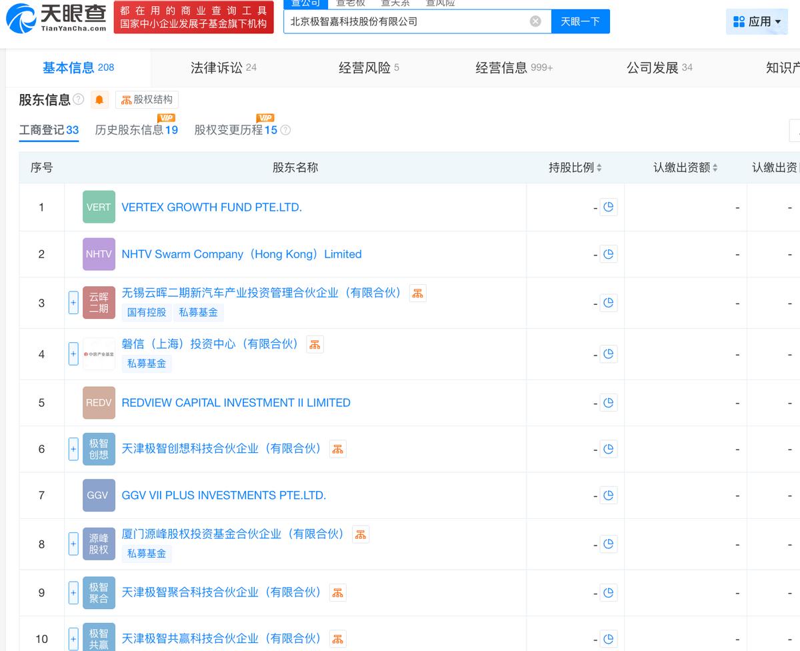Click 私募基金 tag under 磐信

(147, 364)
